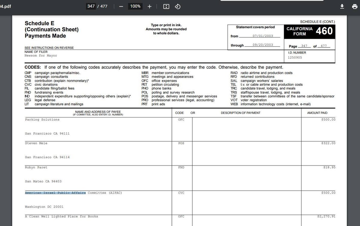This screenshot has height=226, width=360.
Task: Select the AMOUNT PAID column header
Action: pyautogui.click(x=317, y=113)
